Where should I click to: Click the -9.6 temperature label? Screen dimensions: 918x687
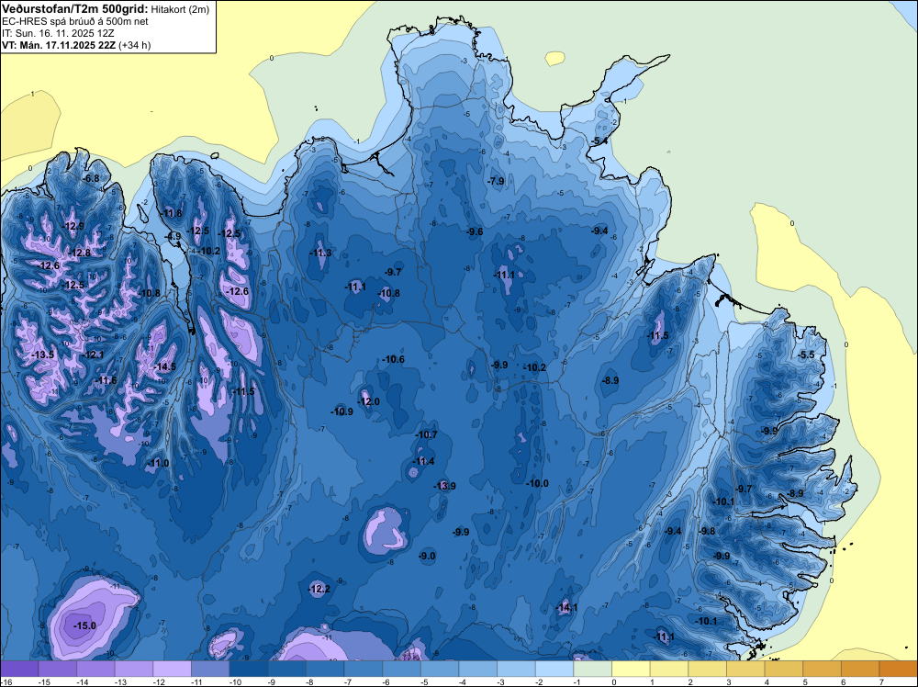coord(475,231)
